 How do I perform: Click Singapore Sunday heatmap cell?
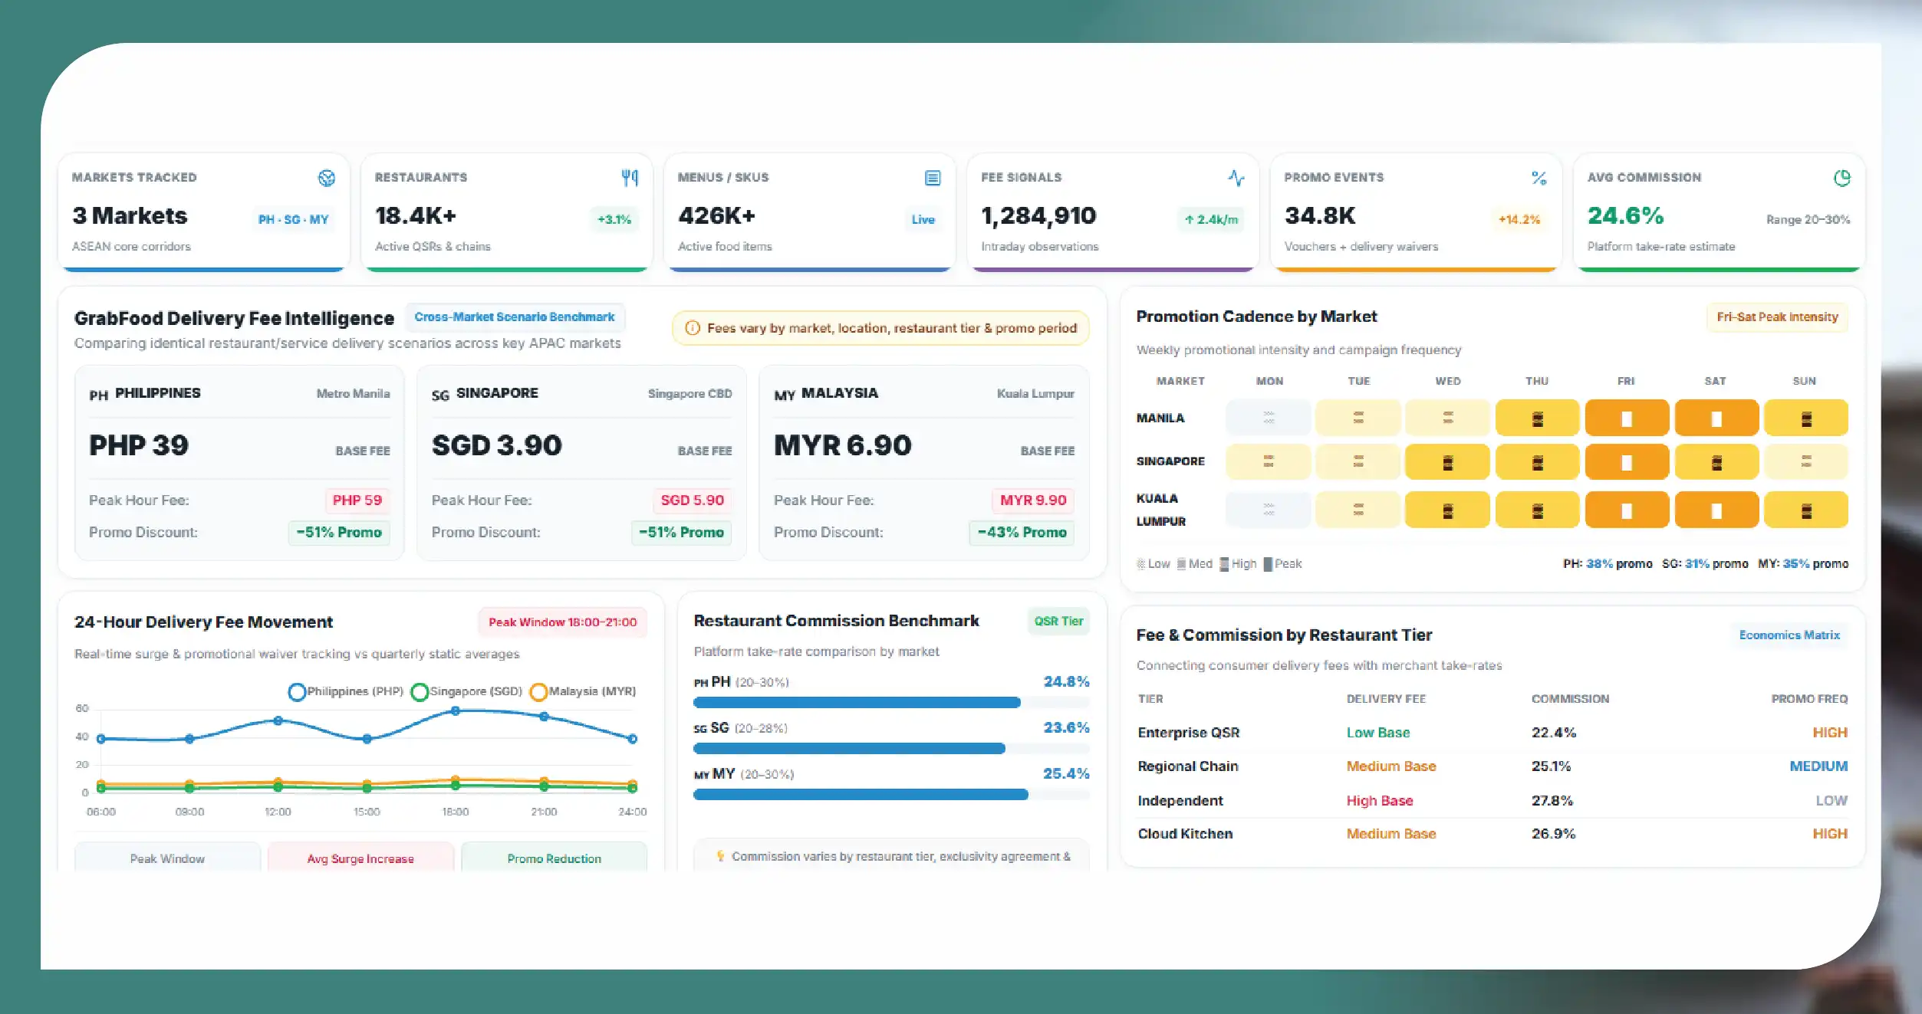1806,462
